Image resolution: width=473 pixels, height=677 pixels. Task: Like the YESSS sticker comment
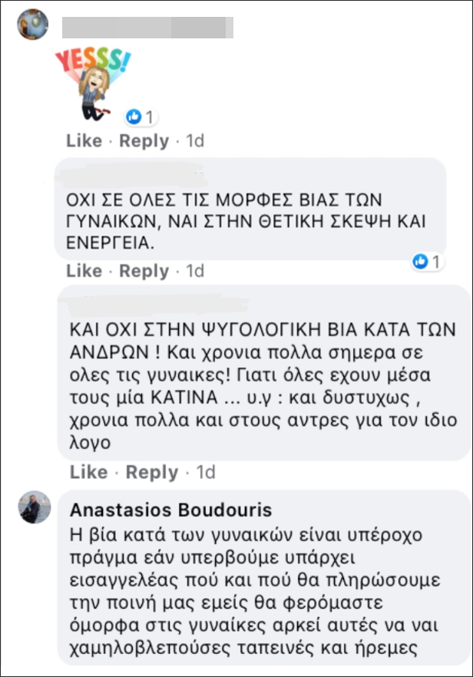84,141
